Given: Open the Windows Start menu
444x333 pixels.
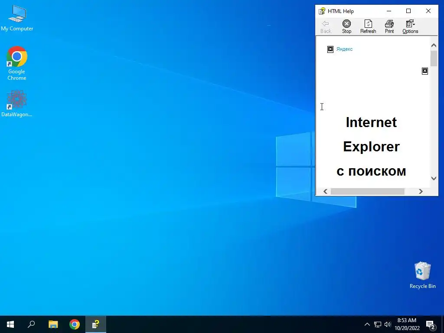Looking at the screenshot, I should [x=10, y=324].
